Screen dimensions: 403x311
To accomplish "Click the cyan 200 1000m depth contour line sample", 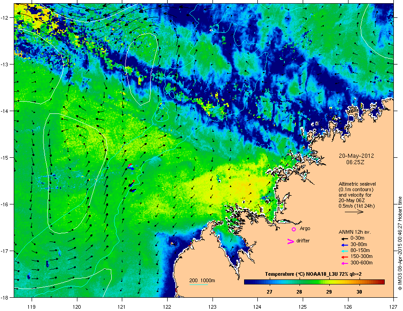I will [198, 284].
